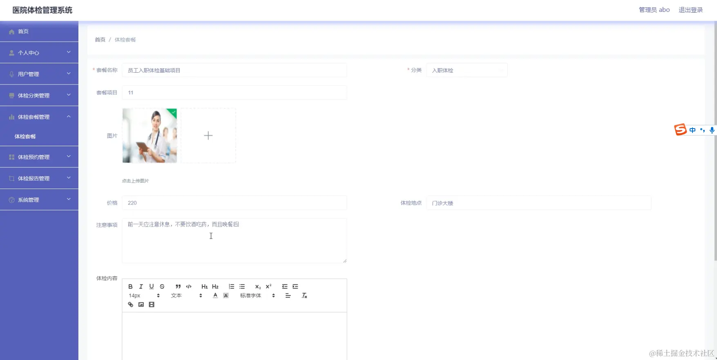717x360 pixels.
Task: Insert hyperlink in editor
Action: 131,304
